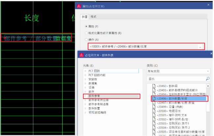Click document icon of <20502> row
The width and height of the screenshot is (214, 136).
coord(154,119)
